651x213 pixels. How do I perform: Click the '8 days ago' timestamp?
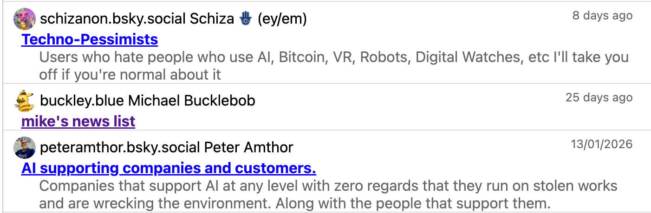(x=602, y=16)
